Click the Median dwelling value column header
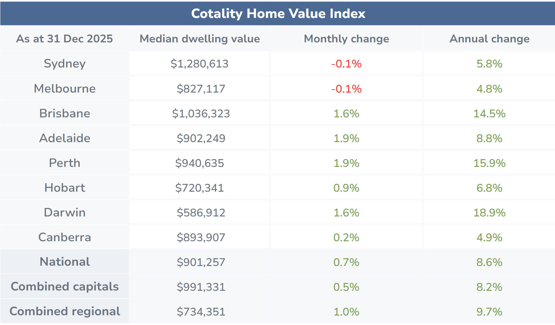Screen dimensions: 555x325 tap(200, 39)
